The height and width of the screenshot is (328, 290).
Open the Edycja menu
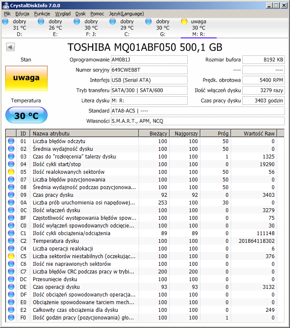click(22, 14)
